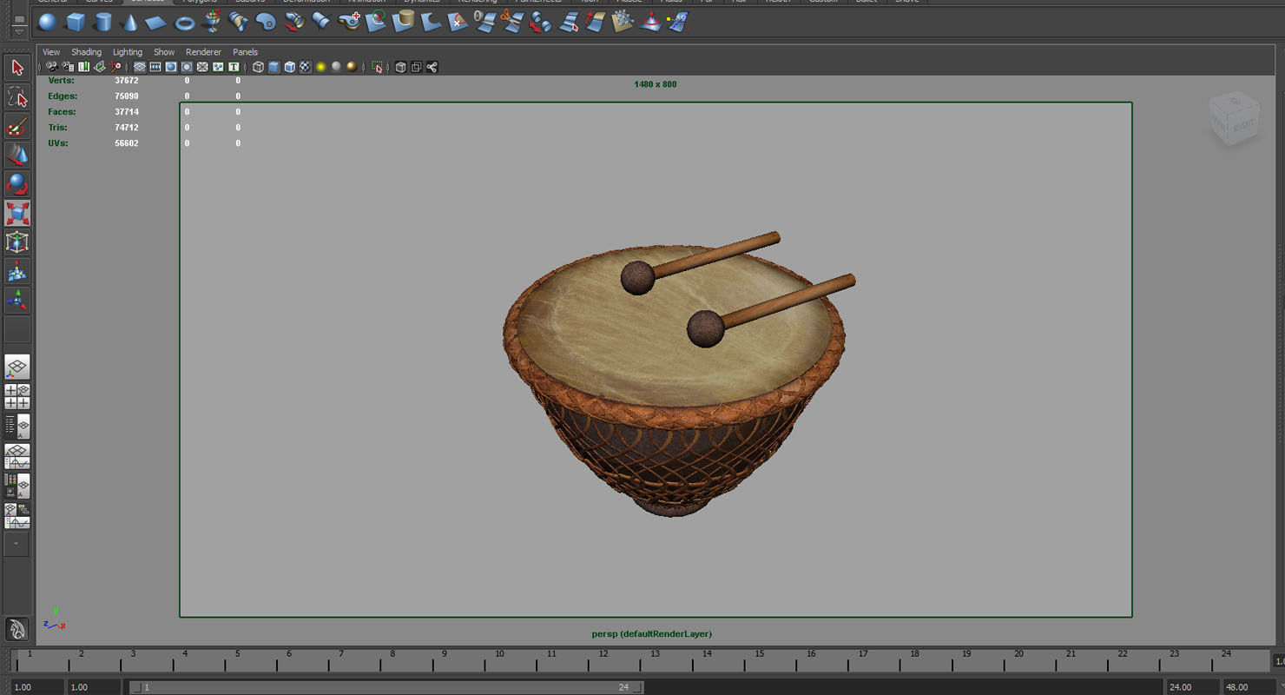Open the Renderer panel menu

(x=203, y=52)
